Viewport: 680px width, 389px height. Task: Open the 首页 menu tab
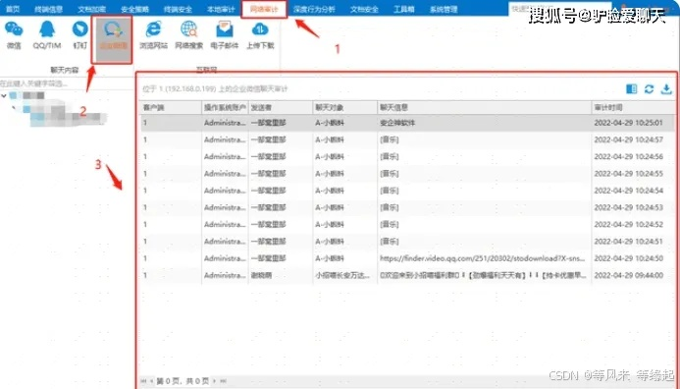click(x=13, y=9)
